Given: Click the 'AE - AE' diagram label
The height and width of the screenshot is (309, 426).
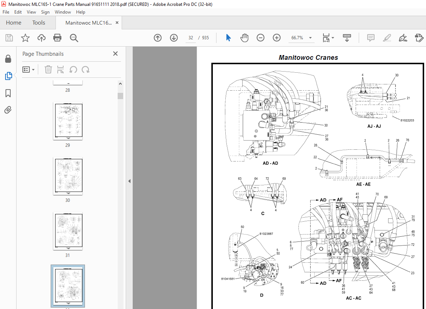Looking at the screenshot, I should [x=363, y=184].
